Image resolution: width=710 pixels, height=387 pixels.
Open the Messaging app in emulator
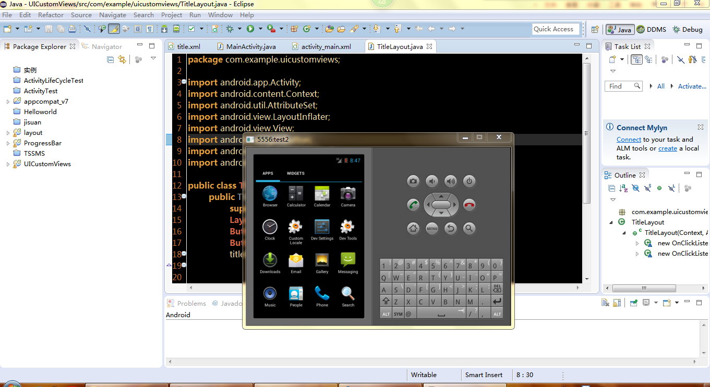(x=348, y=263)
